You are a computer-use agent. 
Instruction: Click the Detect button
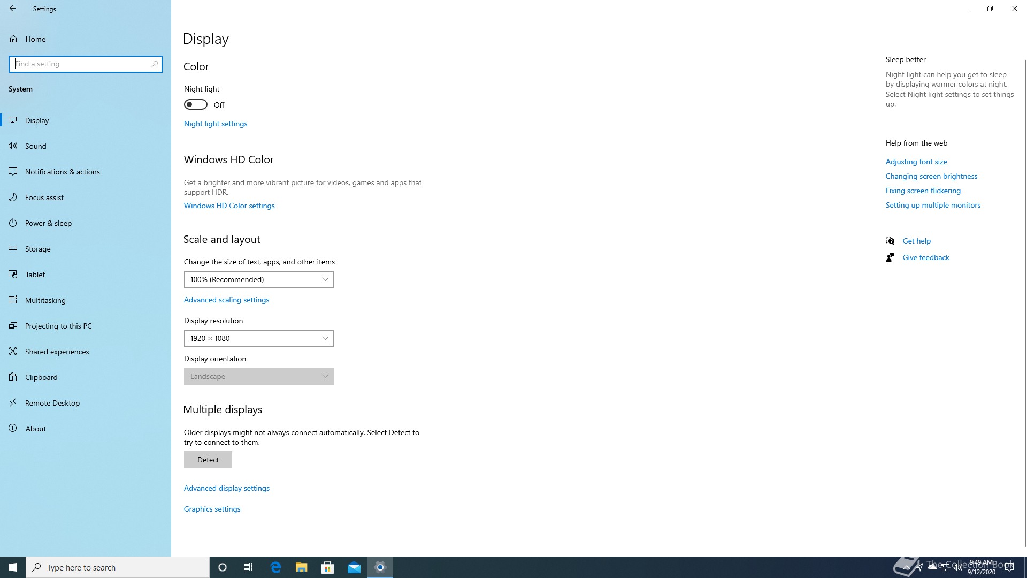click(x=208, y=460)
